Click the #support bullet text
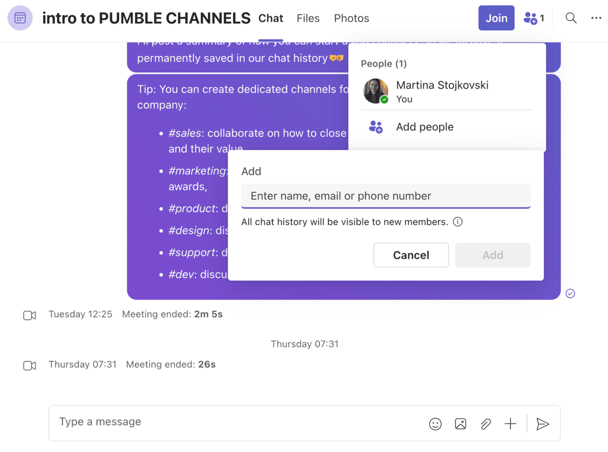This screenshot has width=608, height=452. [198, 253]
